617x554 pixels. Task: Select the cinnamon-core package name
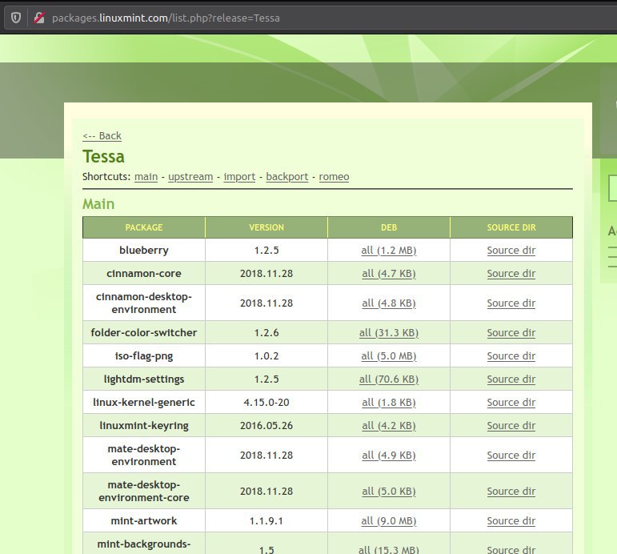[143, 273]
